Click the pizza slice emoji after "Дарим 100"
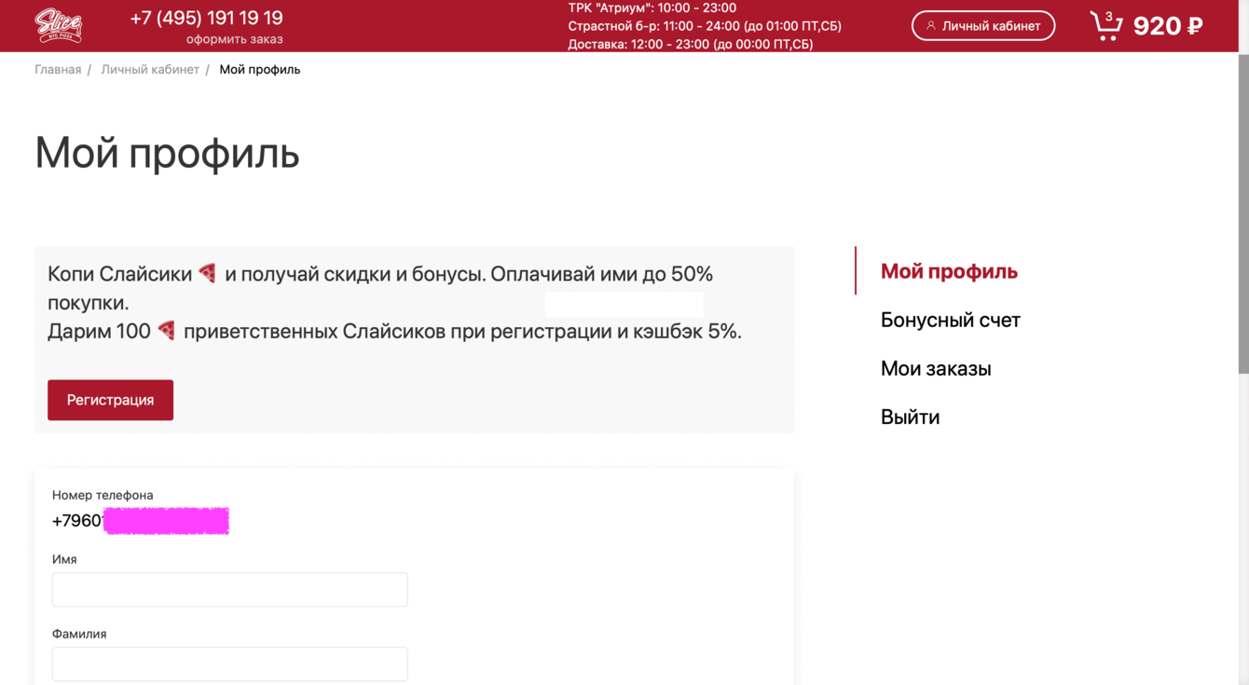The image size is (1249, 685). (167, 330)
